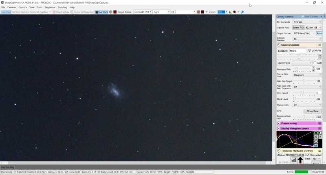Pause the capture

click(x=75, y=12)
